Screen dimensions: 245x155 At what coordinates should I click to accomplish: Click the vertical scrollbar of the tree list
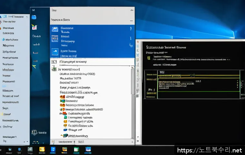(x=132, y=81)
